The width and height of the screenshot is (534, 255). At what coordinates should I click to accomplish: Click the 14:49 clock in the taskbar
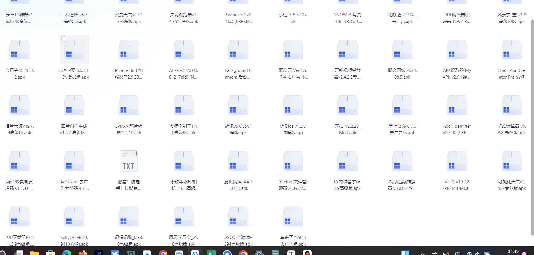513,252
